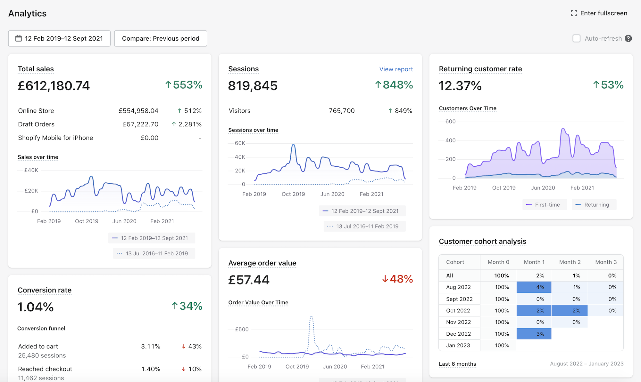
Task: Click the Total sales card title
Action: click(x=36, y=69)
